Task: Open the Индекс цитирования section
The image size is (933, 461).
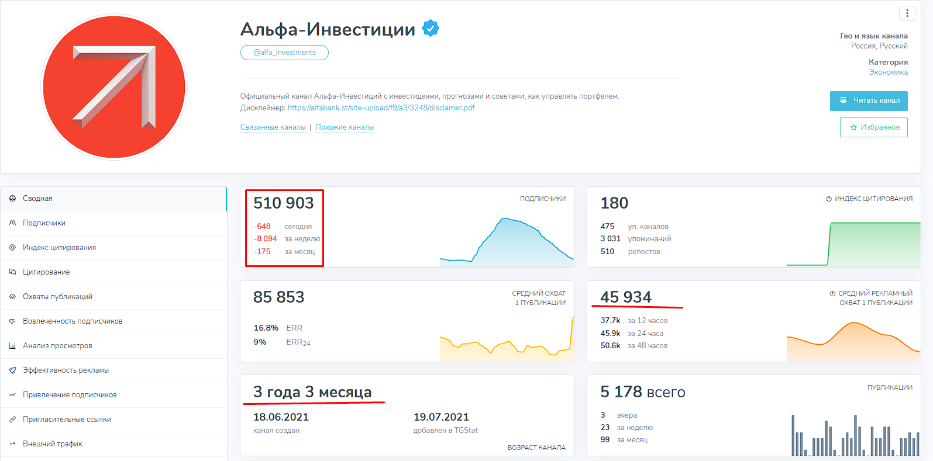Action: point(113,248)
